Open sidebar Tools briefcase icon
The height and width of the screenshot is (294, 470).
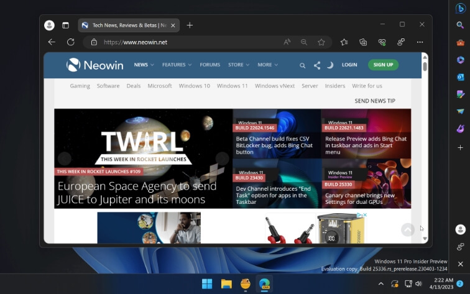point(461,43)
